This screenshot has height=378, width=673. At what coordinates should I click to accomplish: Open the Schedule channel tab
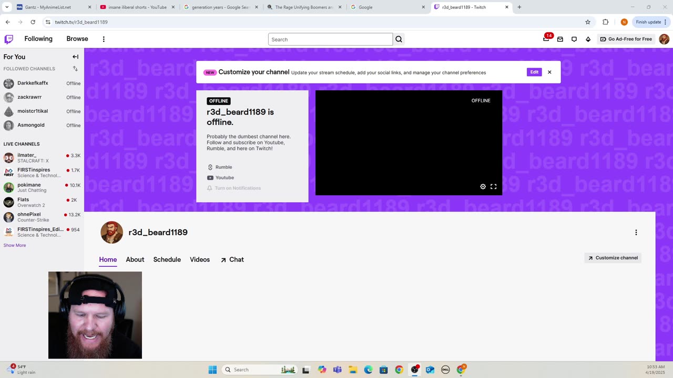pyautogui.click(x=167, y=259)
